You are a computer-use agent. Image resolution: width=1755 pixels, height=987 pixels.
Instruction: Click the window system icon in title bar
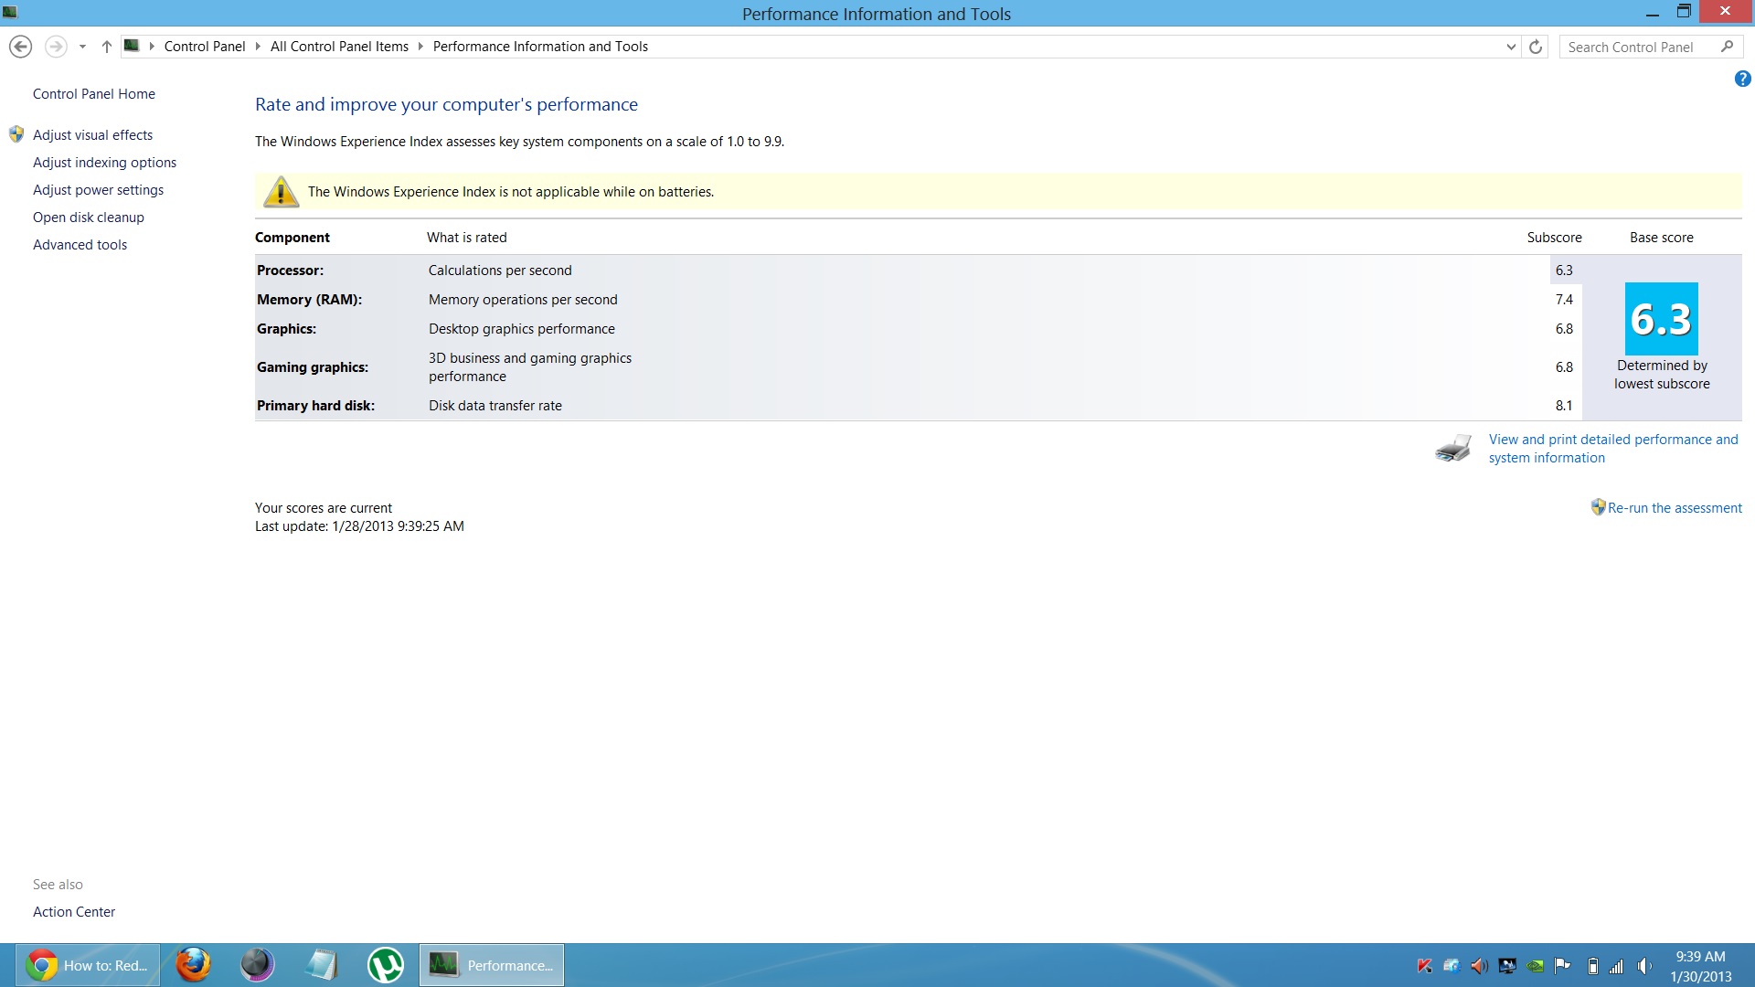(x=10, y=13)
